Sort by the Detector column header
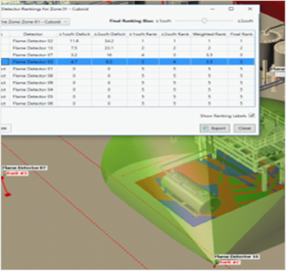This screenshot has height=271, width=286. 33,34
